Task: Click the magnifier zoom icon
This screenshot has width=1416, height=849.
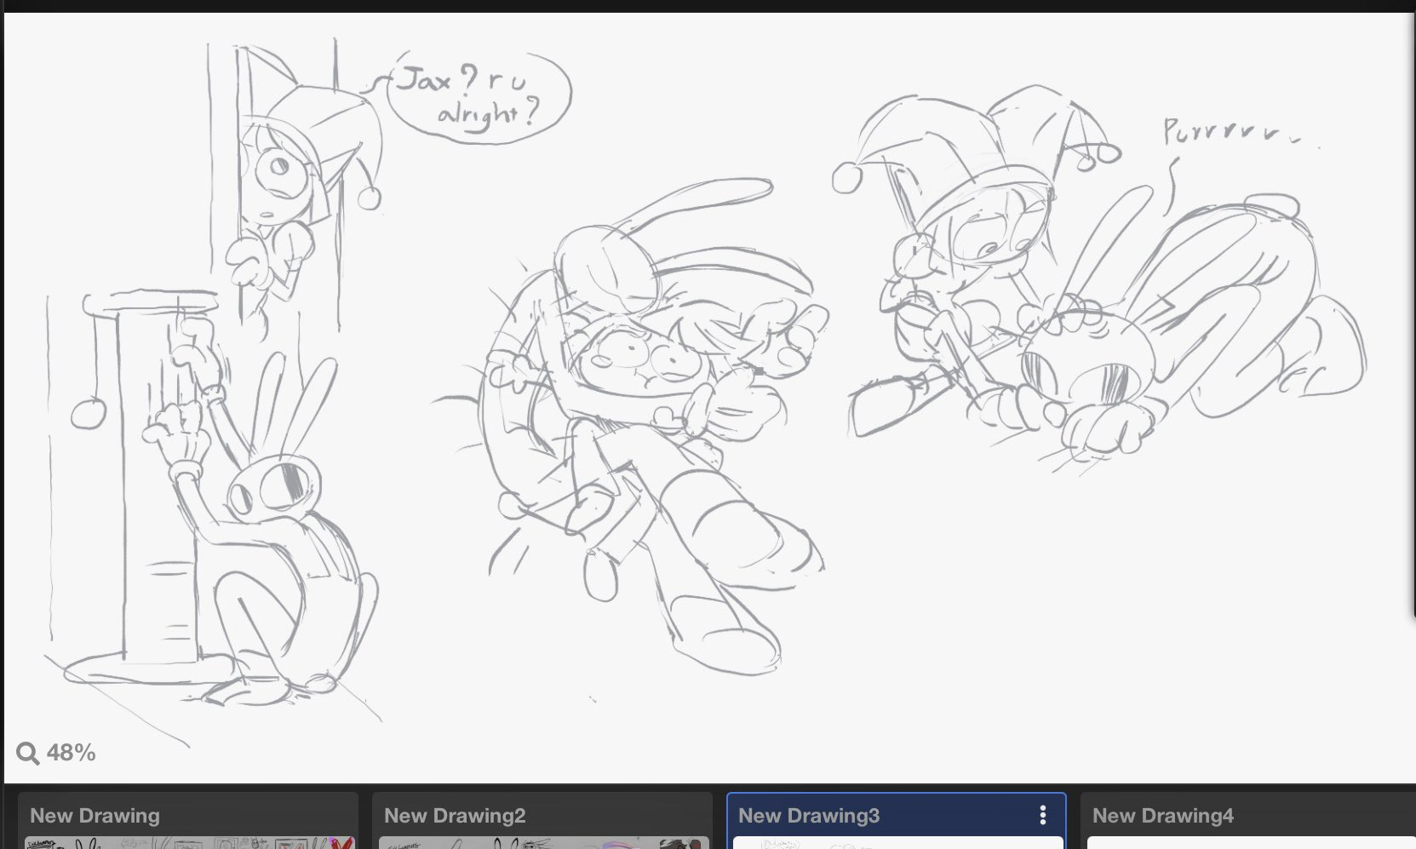Action: [x=27, y=754]
